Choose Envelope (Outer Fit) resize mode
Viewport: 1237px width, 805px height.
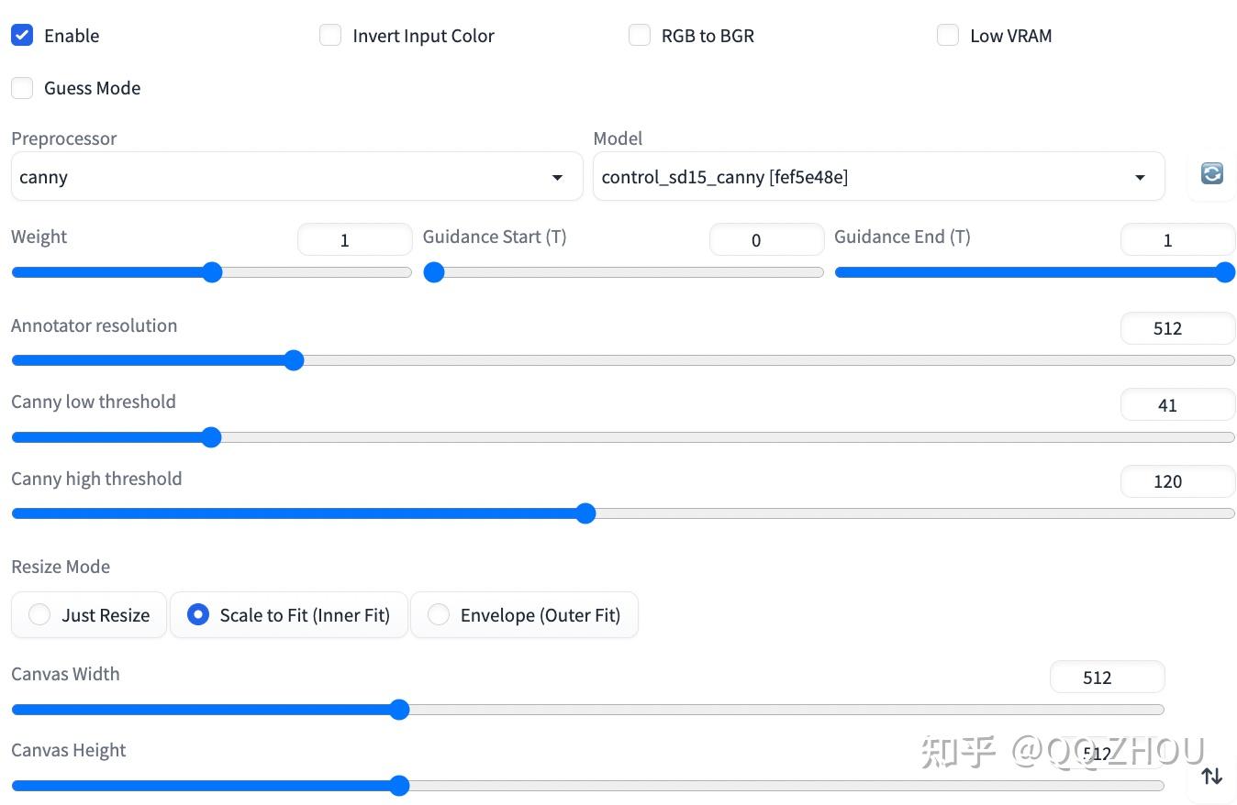[x=438, y=614]
